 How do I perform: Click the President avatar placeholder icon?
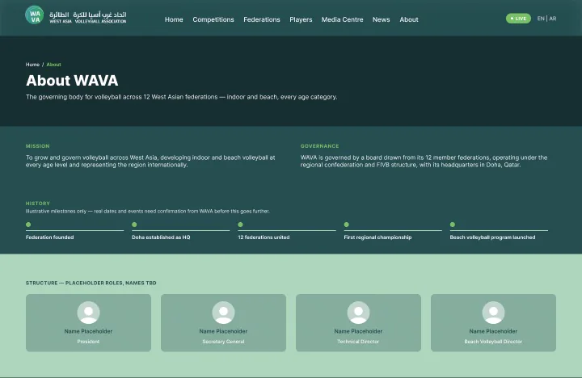(88, 313)
